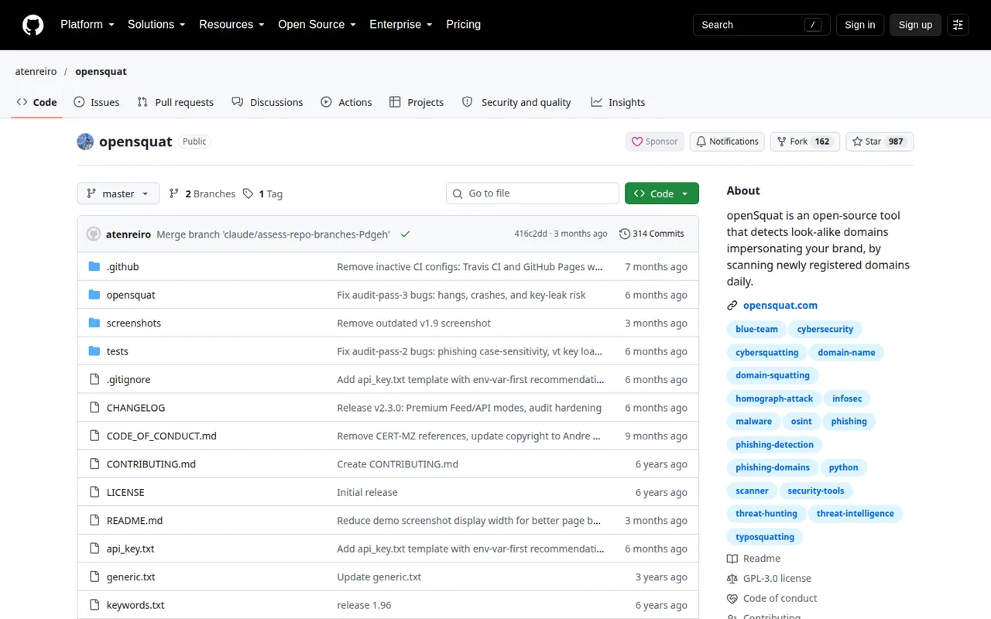Star the opensquat repository

click(x=880, y=142)
